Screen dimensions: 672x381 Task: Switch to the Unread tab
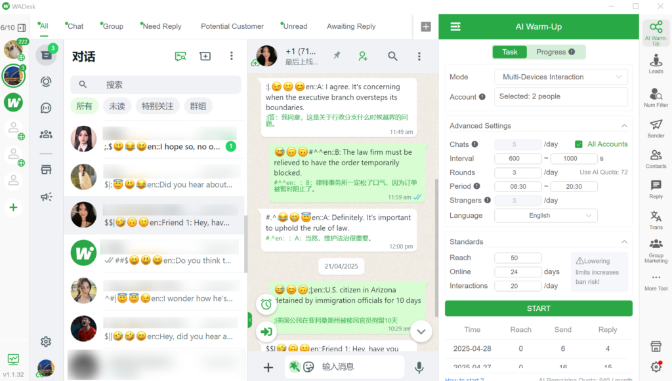tap(295, 26)
